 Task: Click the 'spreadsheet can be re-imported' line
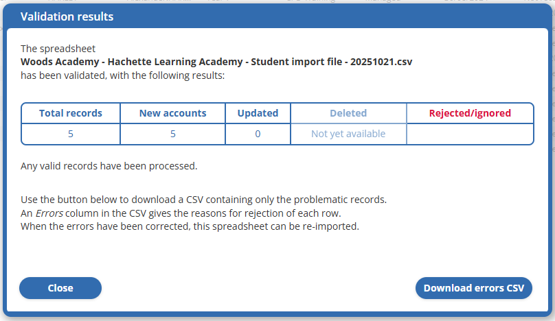pyautogui.click(x=190, y=226)
